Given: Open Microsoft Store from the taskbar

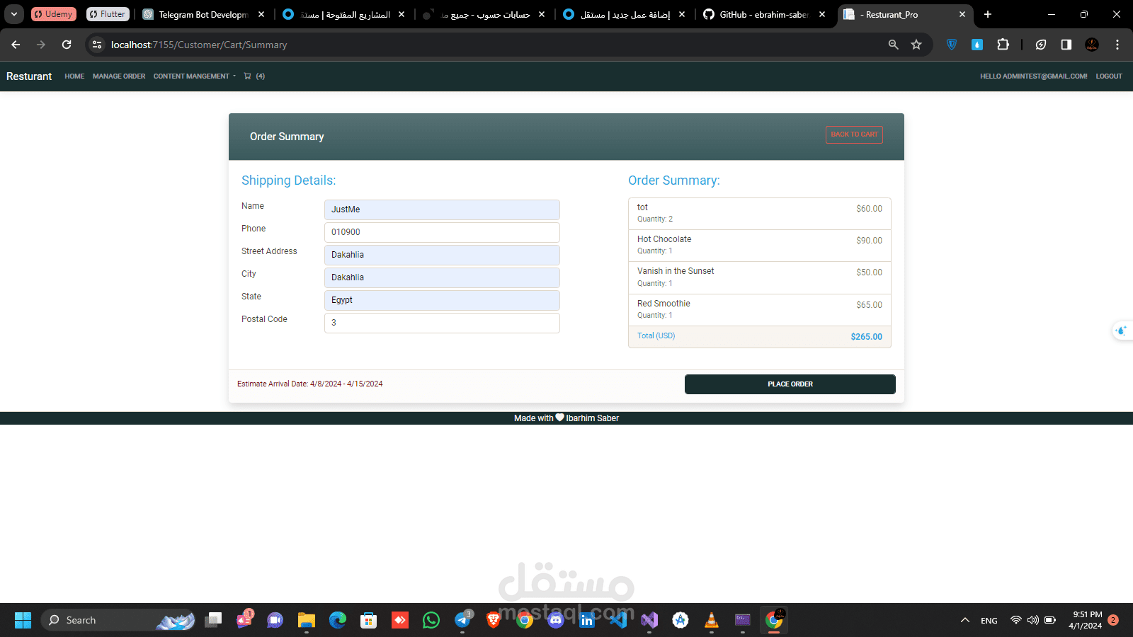Looking at the screenshot, I should coord(368,620).
